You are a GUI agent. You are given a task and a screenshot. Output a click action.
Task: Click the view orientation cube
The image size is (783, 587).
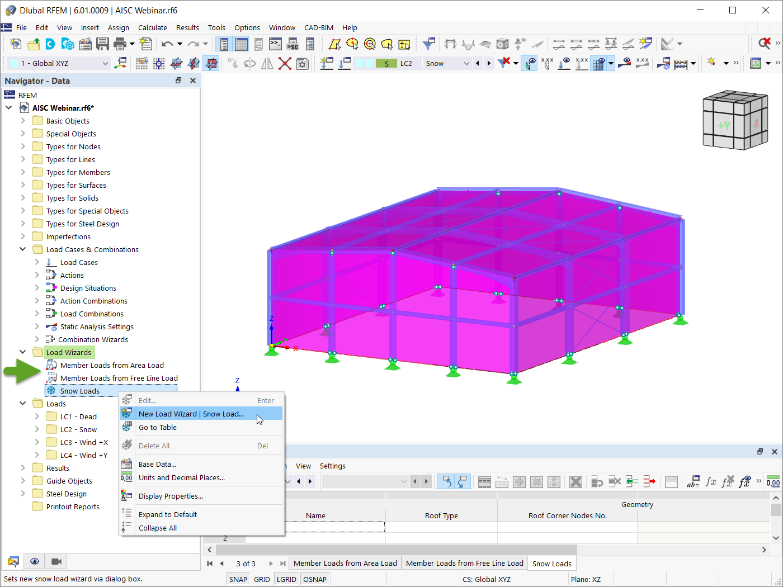click(x=734, y=120)
